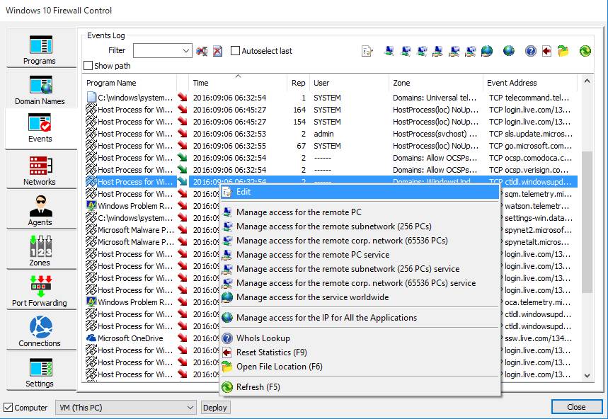Sort by the Rep column header

coord(298,83)
